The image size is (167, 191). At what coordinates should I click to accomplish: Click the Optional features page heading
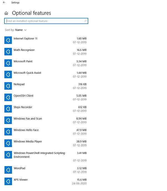click(31, 13)
